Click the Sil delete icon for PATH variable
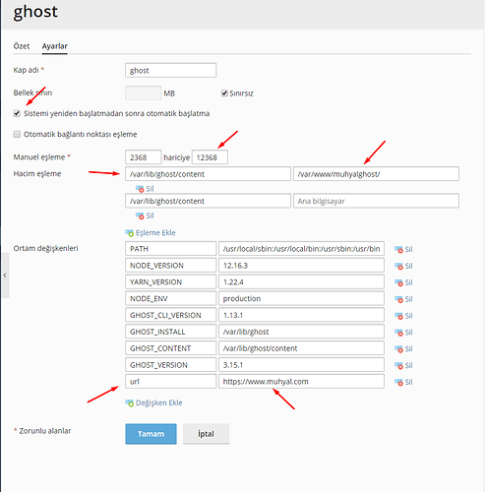 coord(398,250)
